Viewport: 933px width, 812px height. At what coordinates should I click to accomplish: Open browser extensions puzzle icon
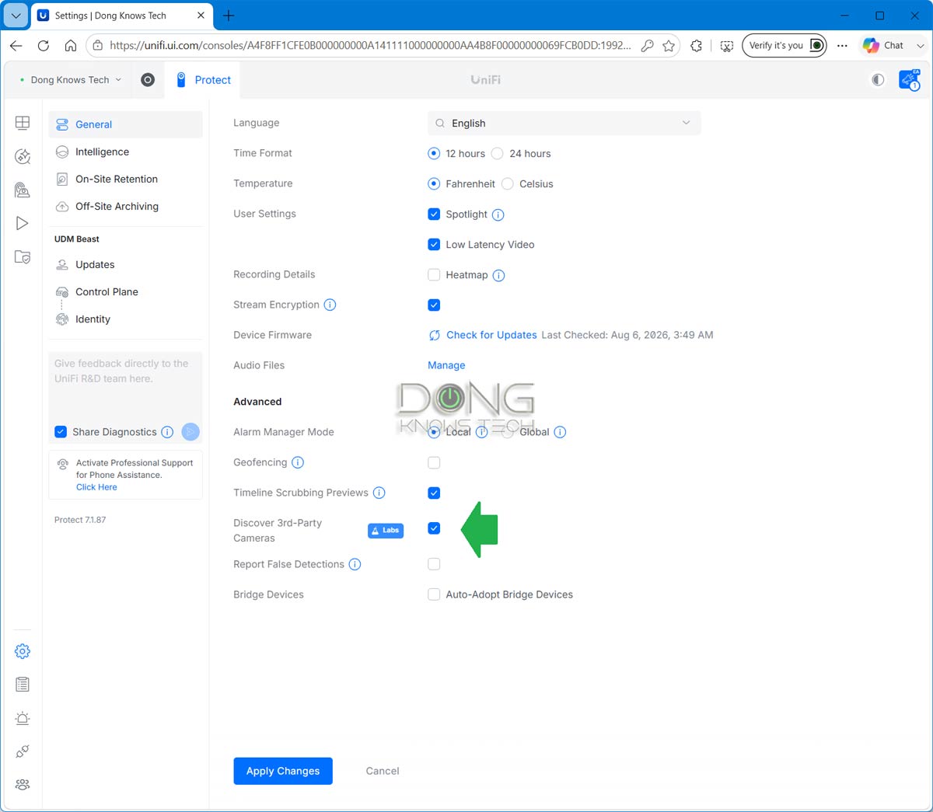[x=697, y=46]
